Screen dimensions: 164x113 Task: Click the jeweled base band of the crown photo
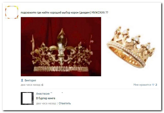coord(61,69)
